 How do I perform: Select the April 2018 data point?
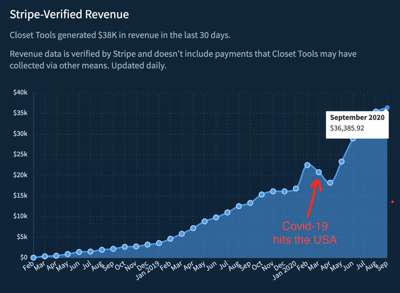(56, 256)
